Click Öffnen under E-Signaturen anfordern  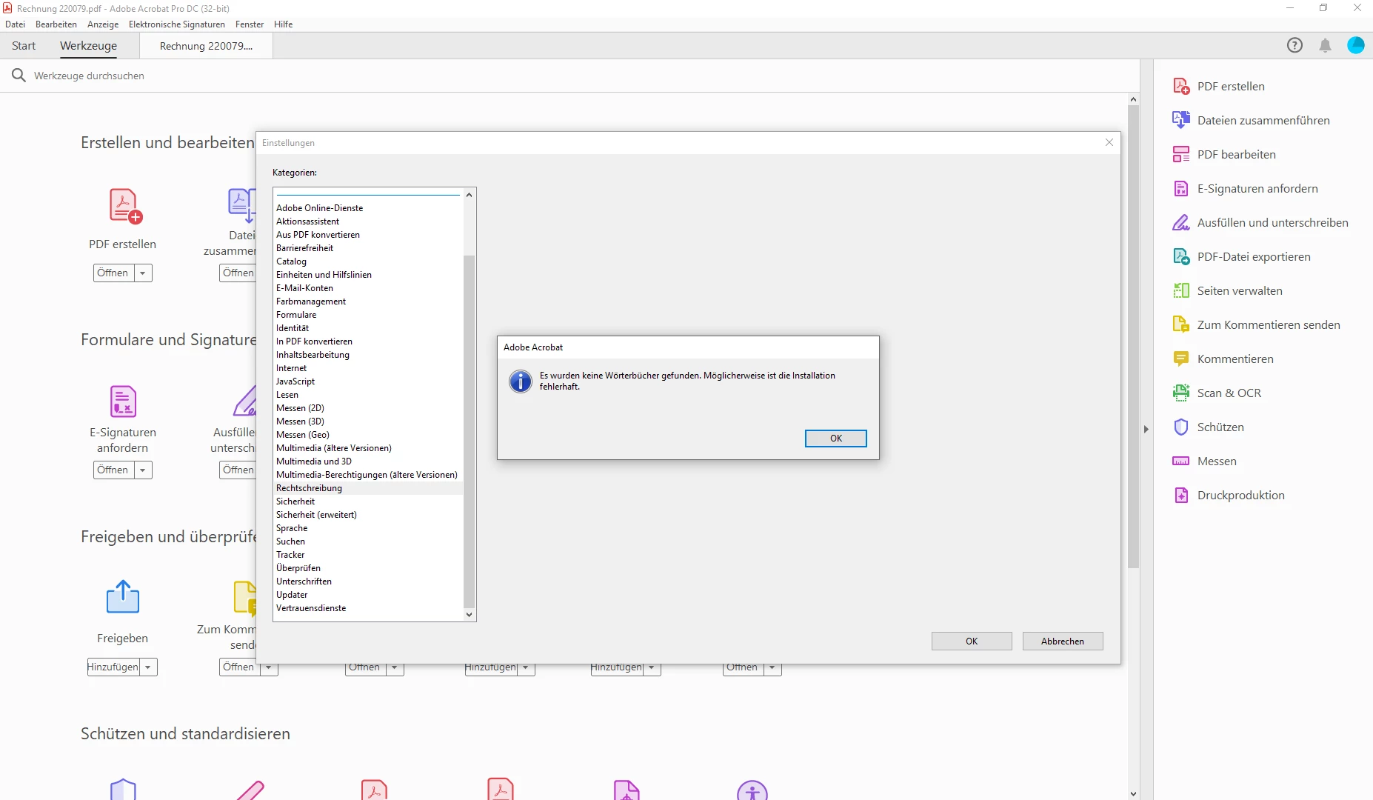113,470
